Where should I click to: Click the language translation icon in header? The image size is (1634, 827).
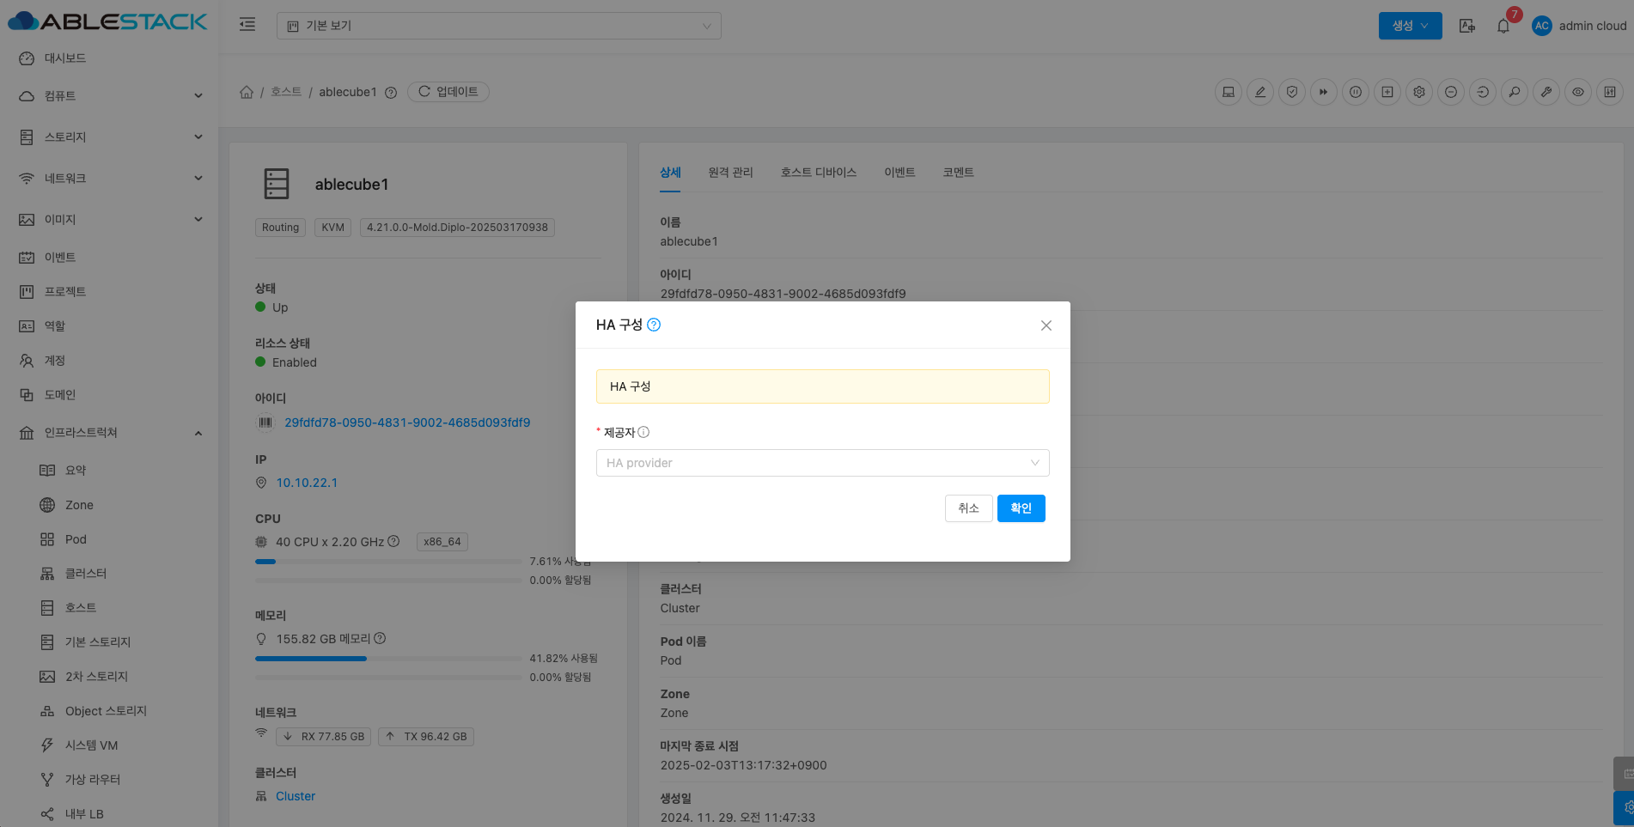pyautogui.click(x=1467, y=26)
